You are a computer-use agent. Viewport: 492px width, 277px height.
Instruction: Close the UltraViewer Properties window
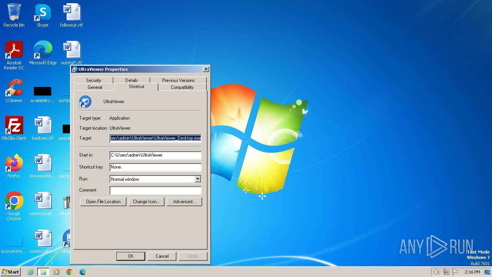[206, 69]
